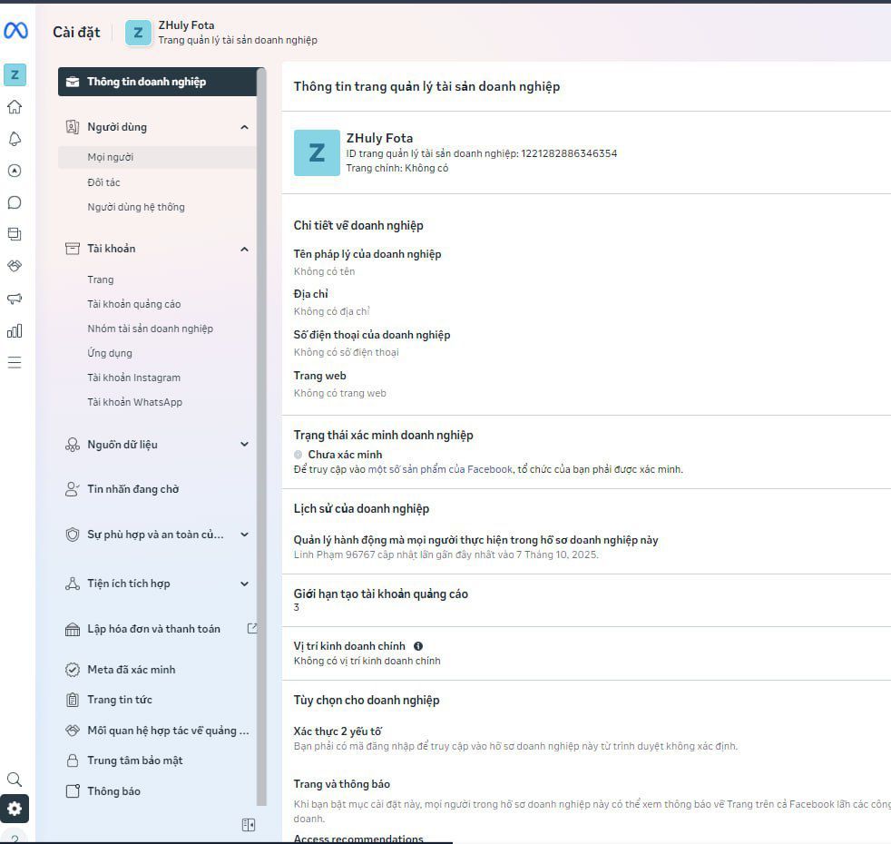Open notifications bell icon

(x=15, y=139)
